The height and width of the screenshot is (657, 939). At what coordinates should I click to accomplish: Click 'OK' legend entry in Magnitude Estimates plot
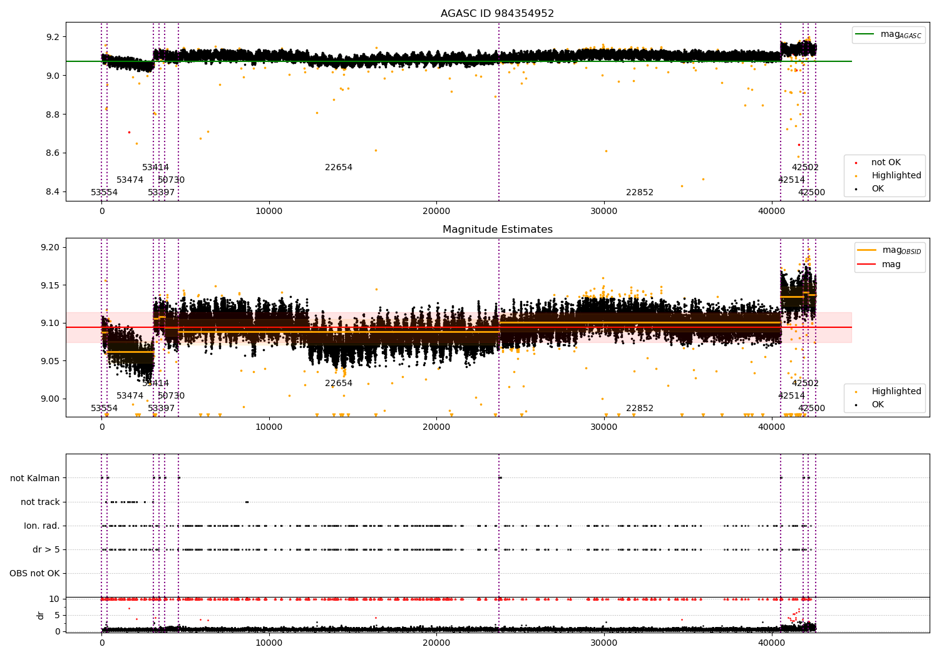870,405
